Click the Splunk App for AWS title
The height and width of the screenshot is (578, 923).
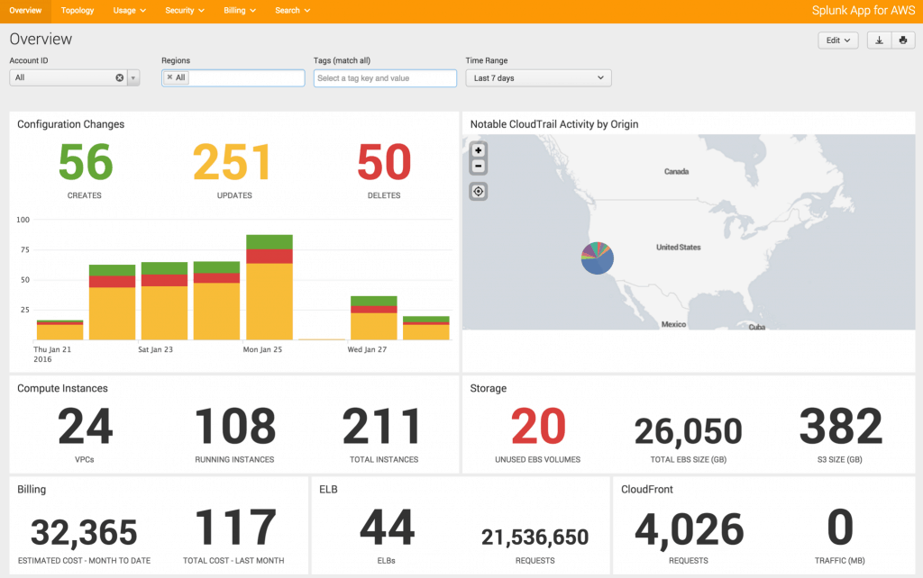click(863, 11)
